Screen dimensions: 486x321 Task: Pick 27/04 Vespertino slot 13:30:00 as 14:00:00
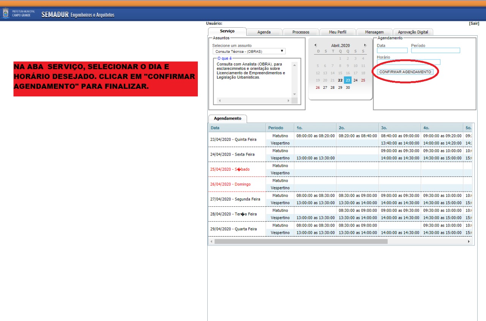[x=358, y=203]
